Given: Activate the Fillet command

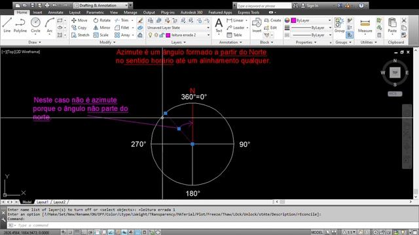Looking at the screenshot, I should [122, 27].
